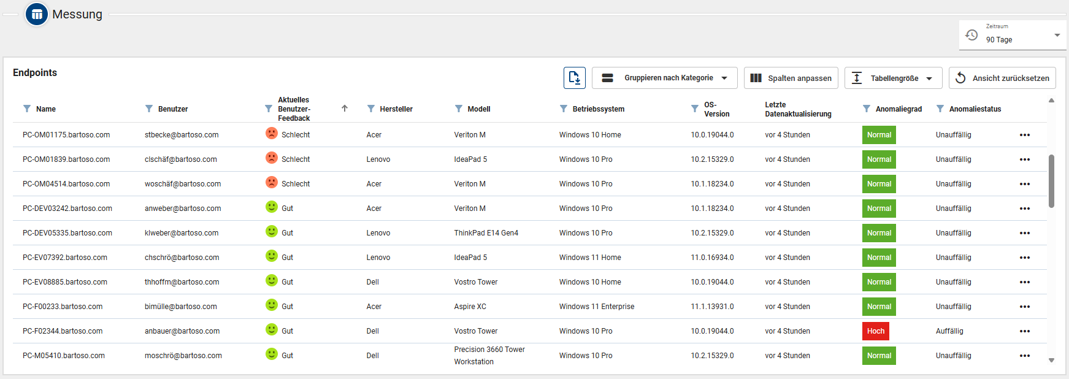Reset view with Ansicht zurücksetzen
This screenshot has height=379, width=1069.
click(x=1002, y=78)
